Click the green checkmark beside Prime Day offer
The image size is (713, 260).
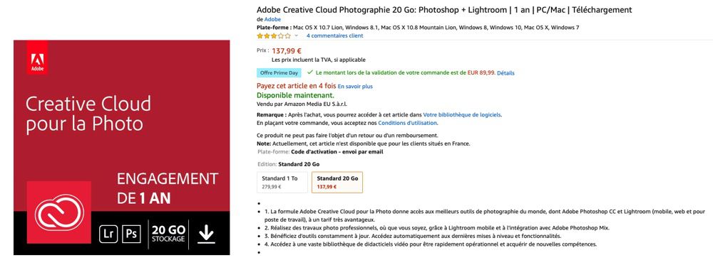(310, 72)
